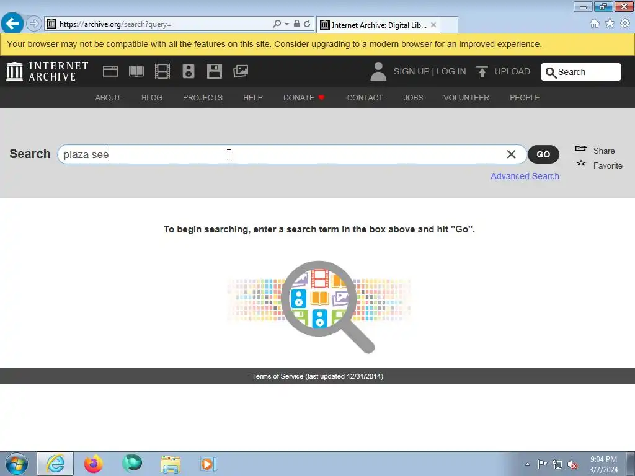
Task: Click the user avatar icon
Action: (x=378, y=71)
